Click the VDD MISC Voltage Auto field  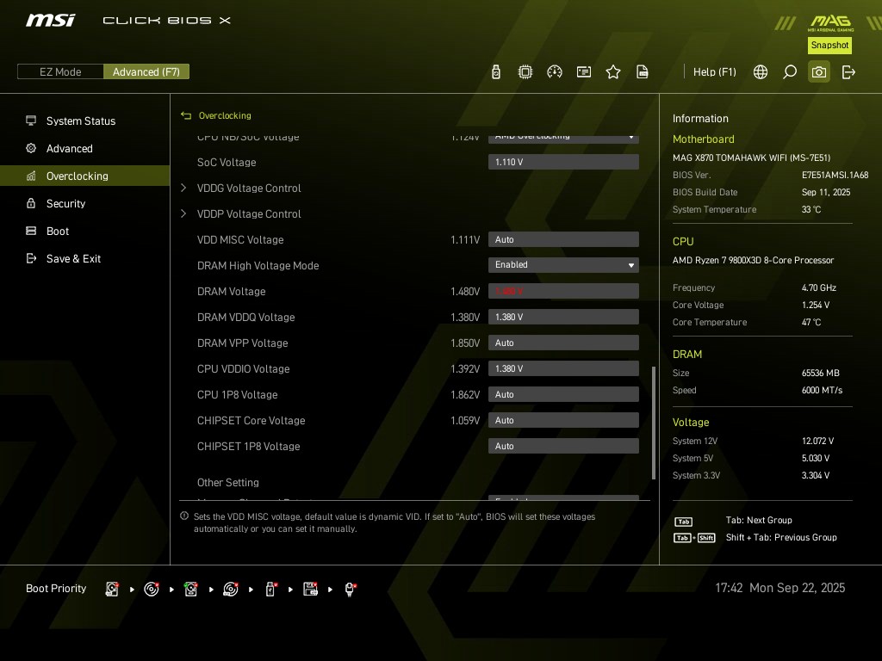pyautogui.click(x=563, y=239)
